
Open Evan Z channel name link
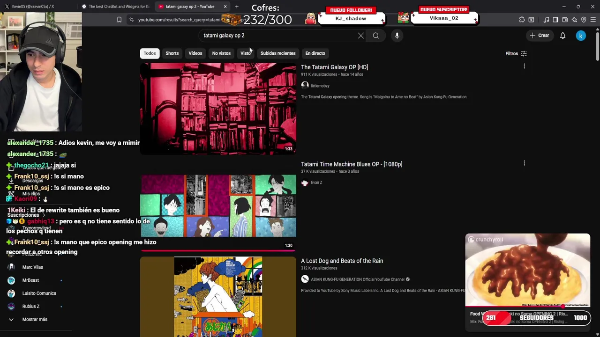point(316,183)
